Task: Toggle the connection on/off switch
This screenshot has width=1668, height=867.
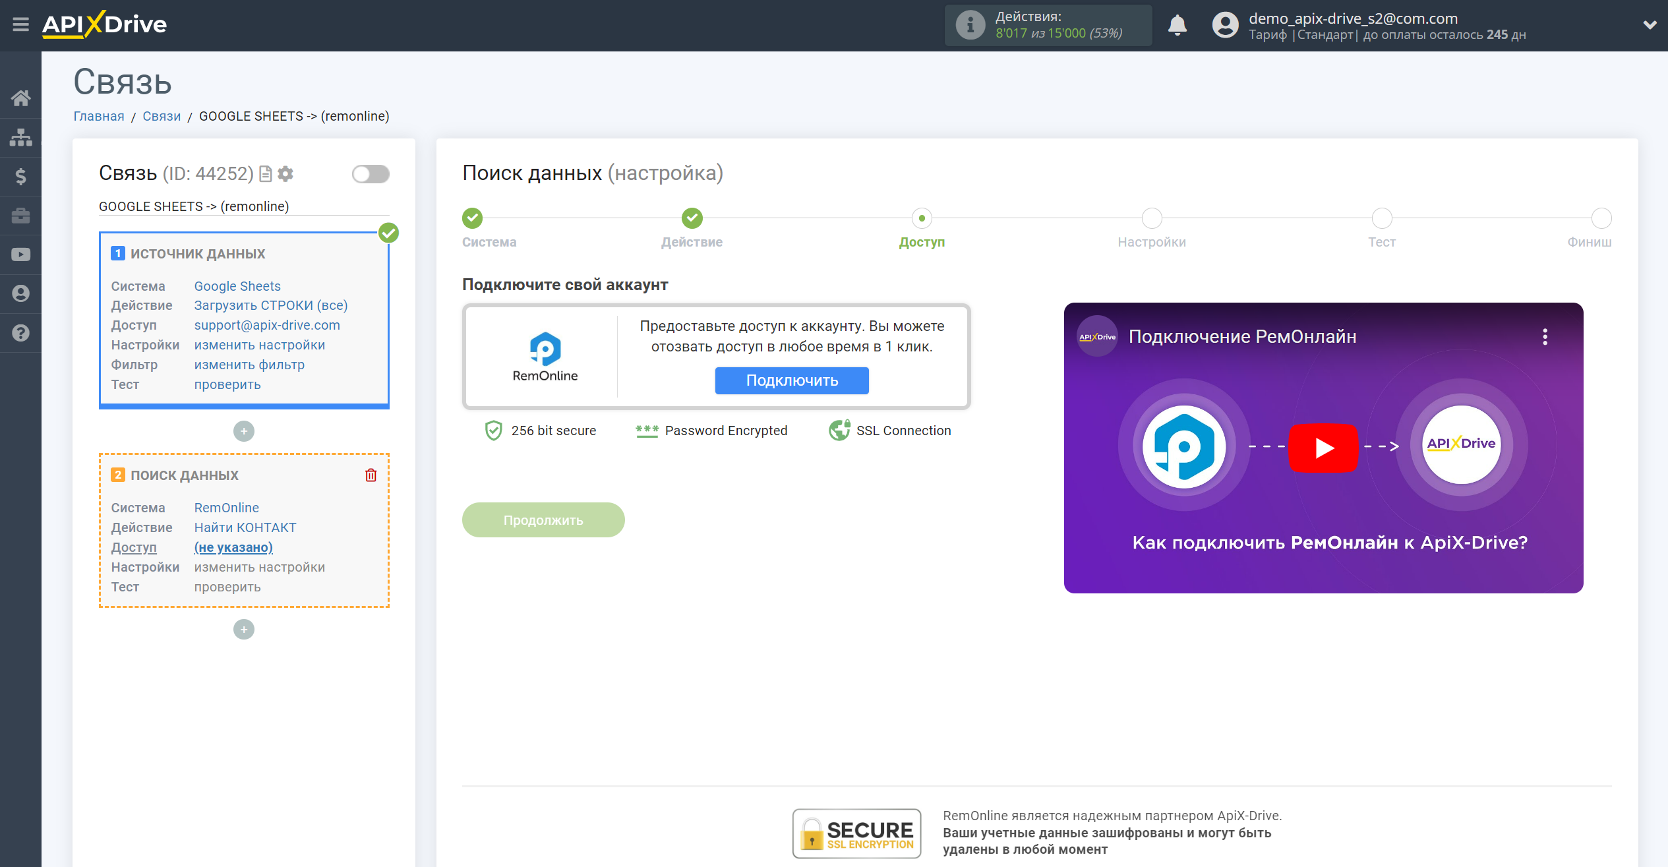Action: [x=371, y=174]
